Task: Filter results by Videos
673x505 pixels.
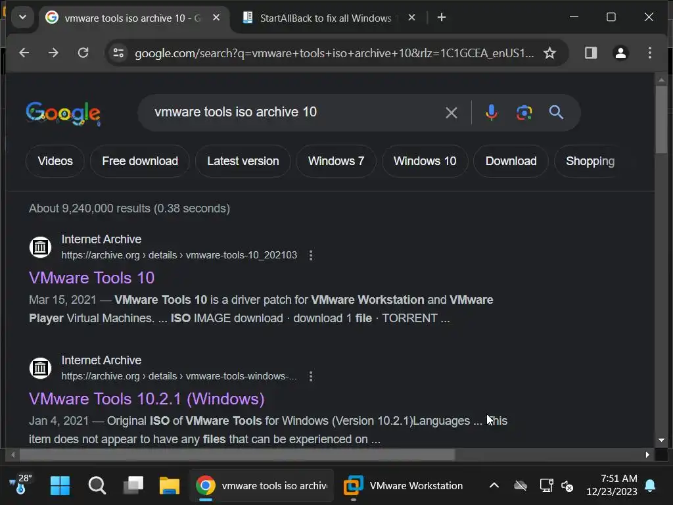Action: point(55,161)
